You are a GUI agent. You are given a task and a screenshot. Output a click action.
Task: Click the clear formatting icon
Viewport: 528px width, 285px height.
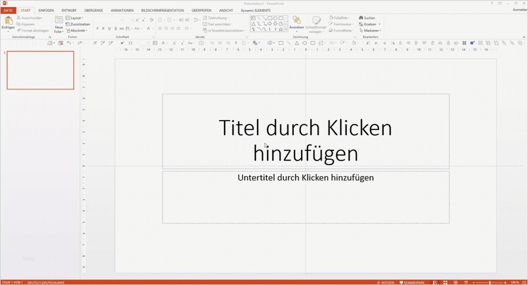coord(151,20)
